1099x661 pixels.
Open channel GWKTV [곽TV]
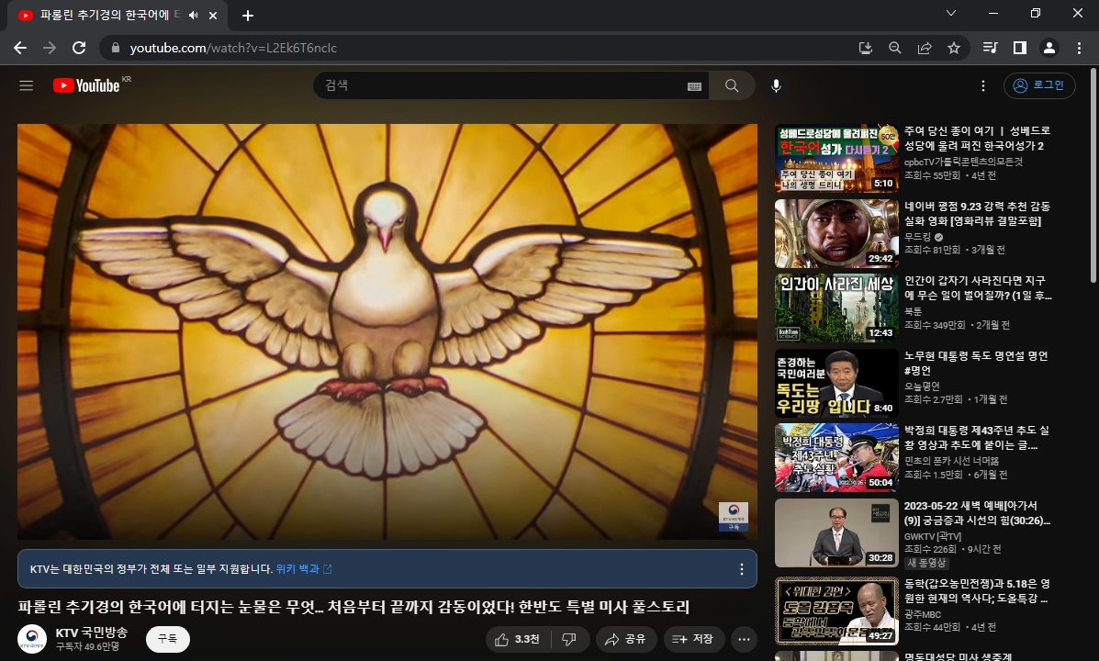932,536
